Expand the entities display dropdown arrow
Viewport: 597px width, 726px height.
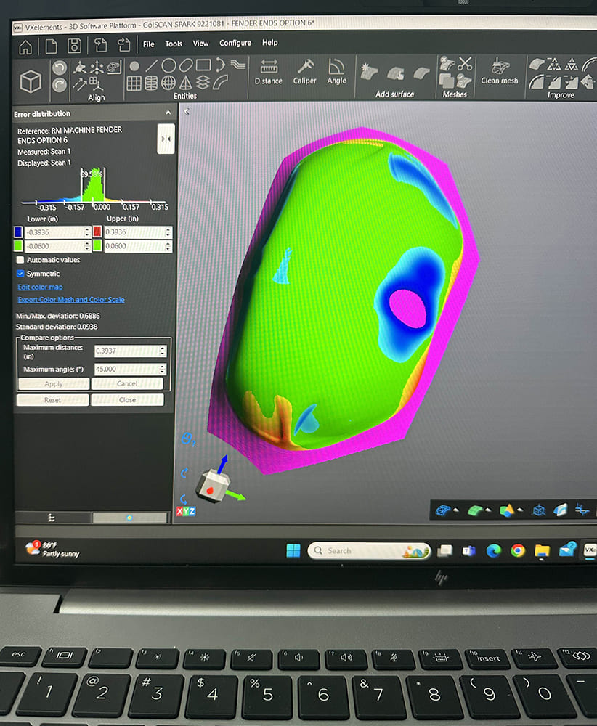click(520, 510)
